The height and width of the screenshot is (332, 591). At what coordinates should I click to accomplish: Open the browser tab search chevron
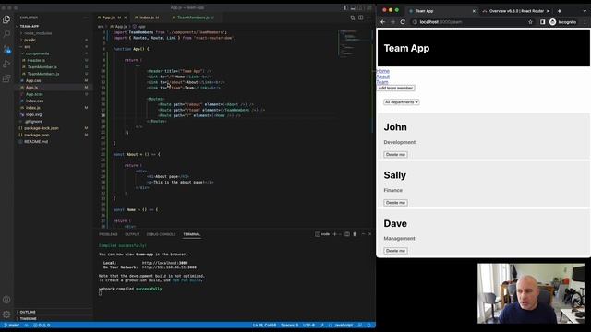click(x=585, y=11)
